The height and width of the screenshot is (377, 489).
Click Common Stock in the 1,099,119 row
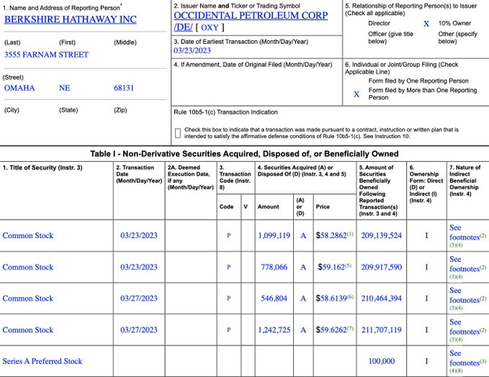(x=28, y=235)
